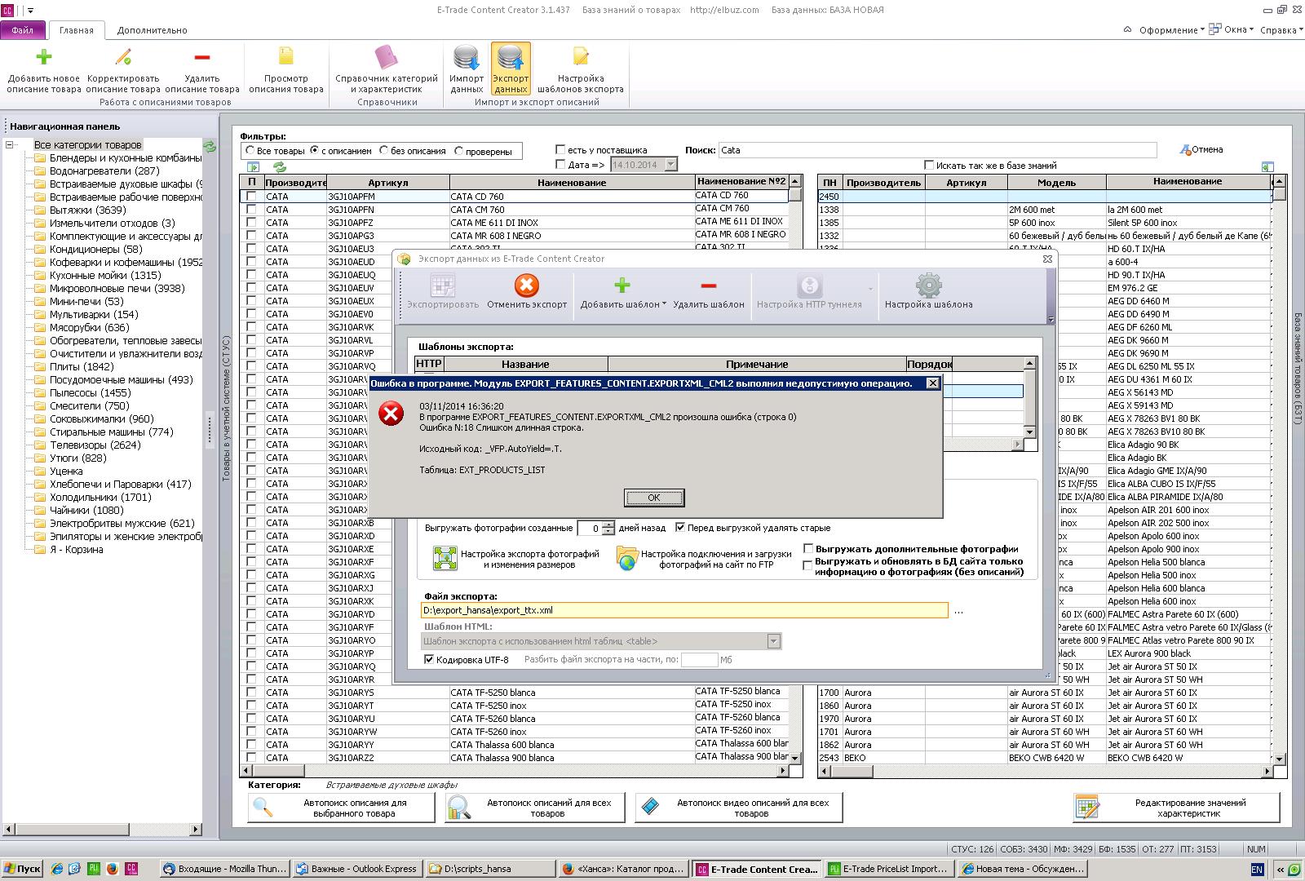Tick Искать так же в базе знаний
Screen dimensions: 1305x881
tap(929, 165)
